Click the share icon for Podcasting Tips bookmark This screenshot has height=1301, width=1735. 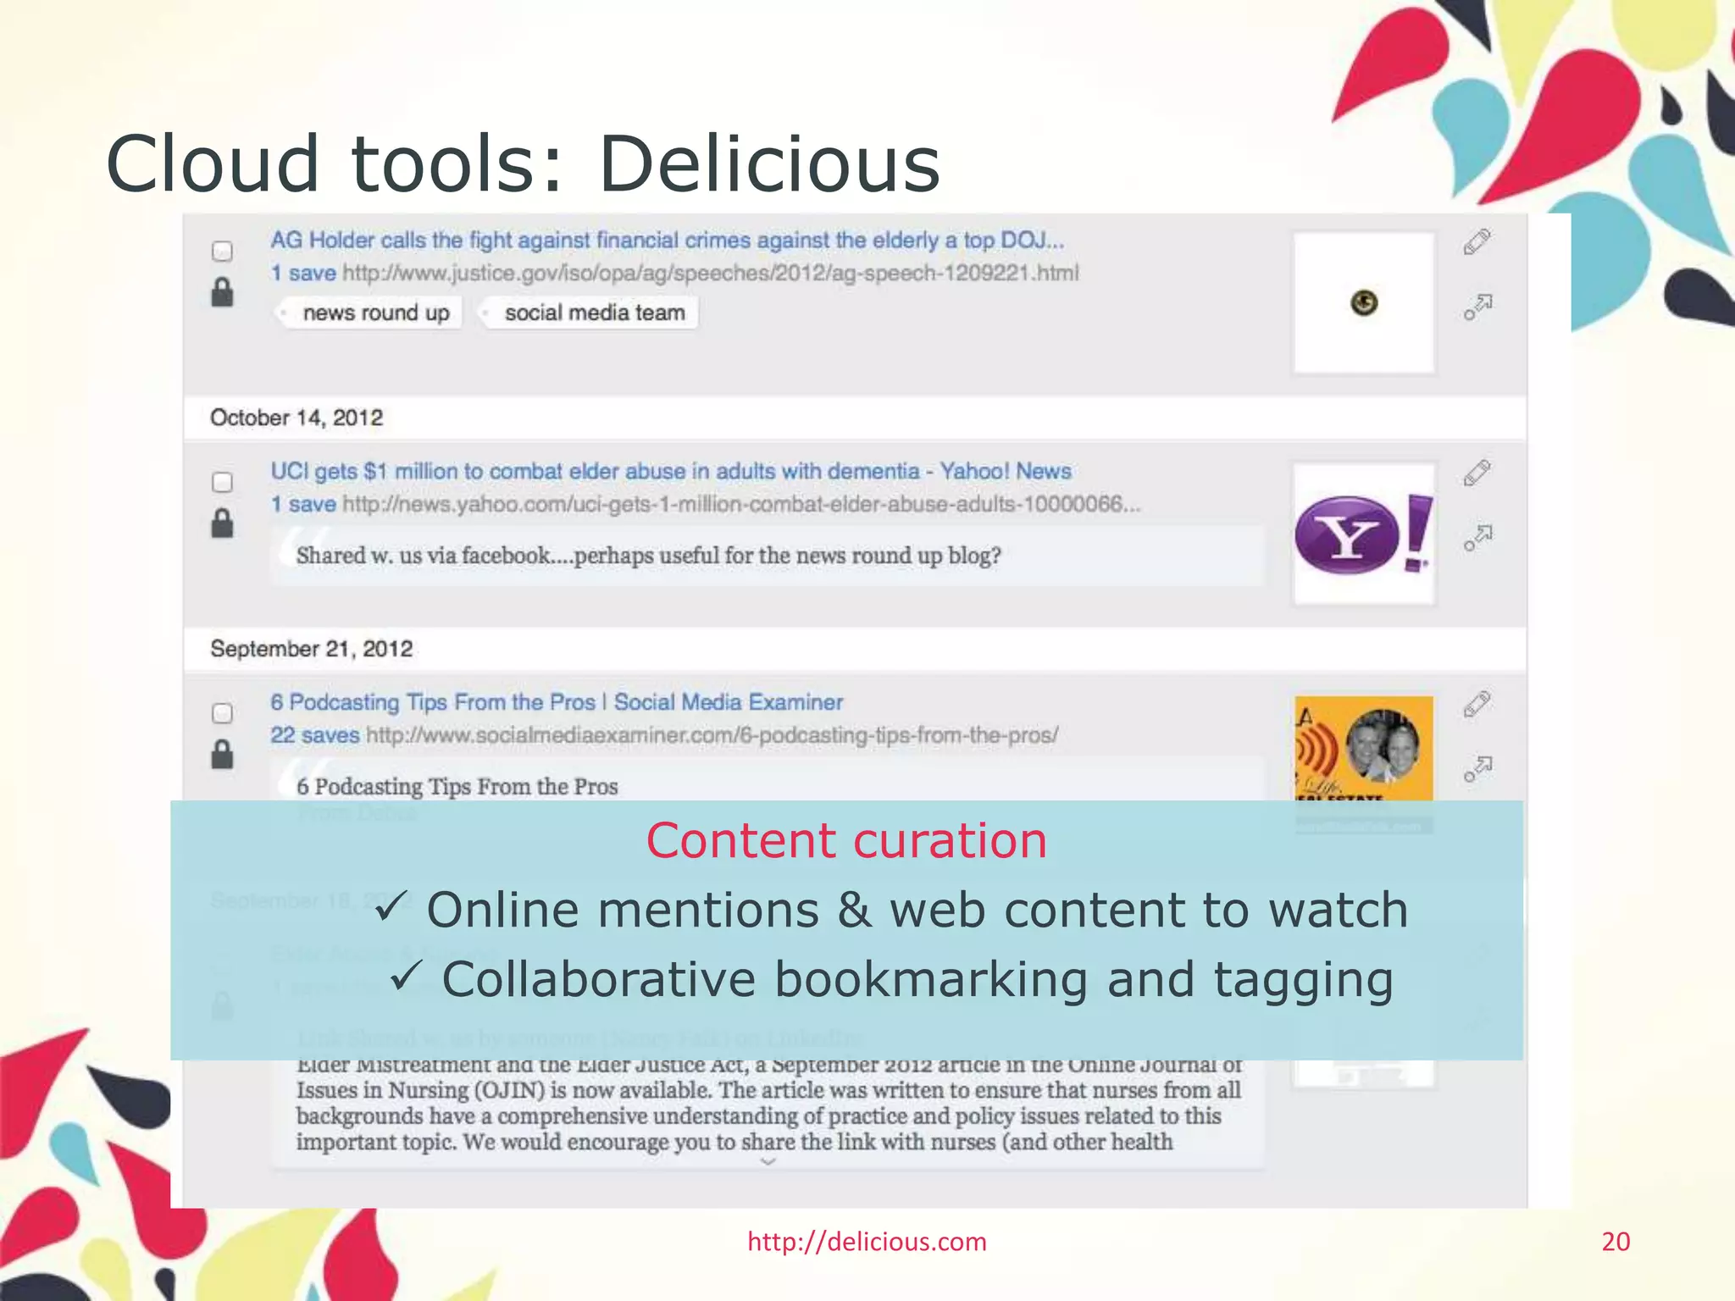pos(1477,769)
